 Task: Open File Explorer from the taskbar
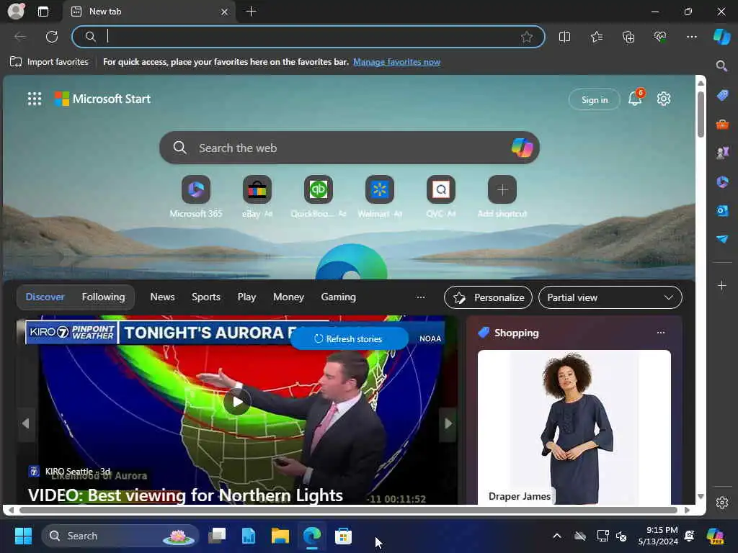[280, 536]
